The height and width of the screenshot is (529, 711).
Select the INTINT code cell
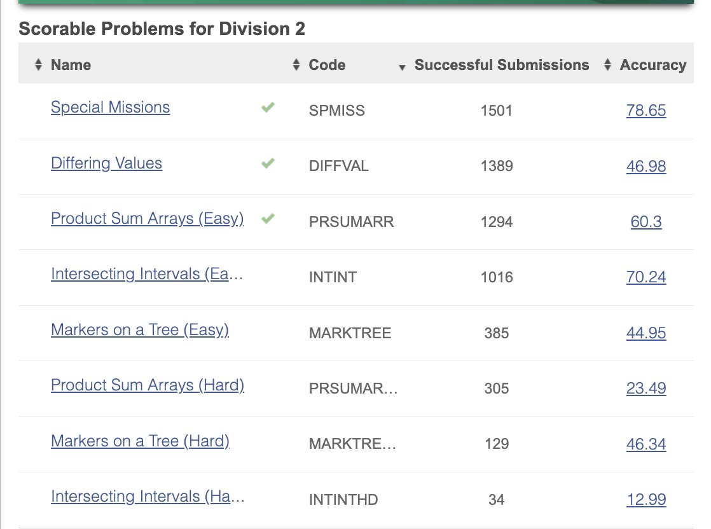pos(333,277)
